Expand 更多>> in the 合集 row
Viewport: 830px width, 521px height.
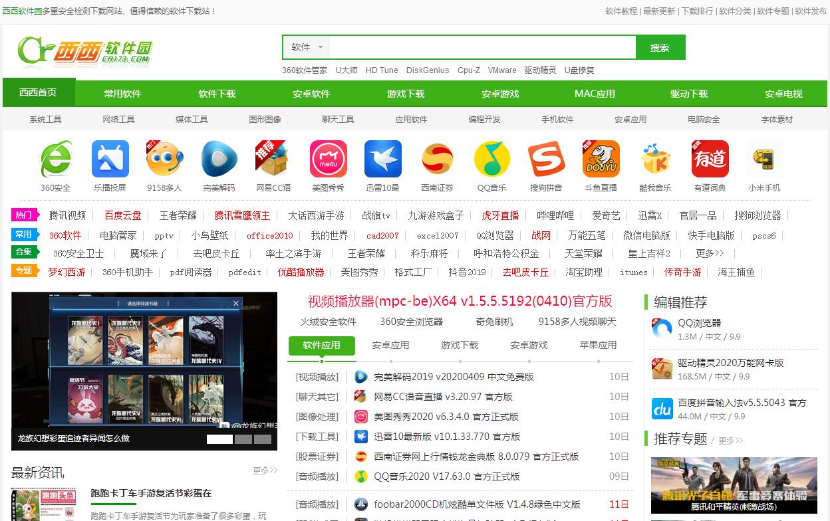(709, 253)
